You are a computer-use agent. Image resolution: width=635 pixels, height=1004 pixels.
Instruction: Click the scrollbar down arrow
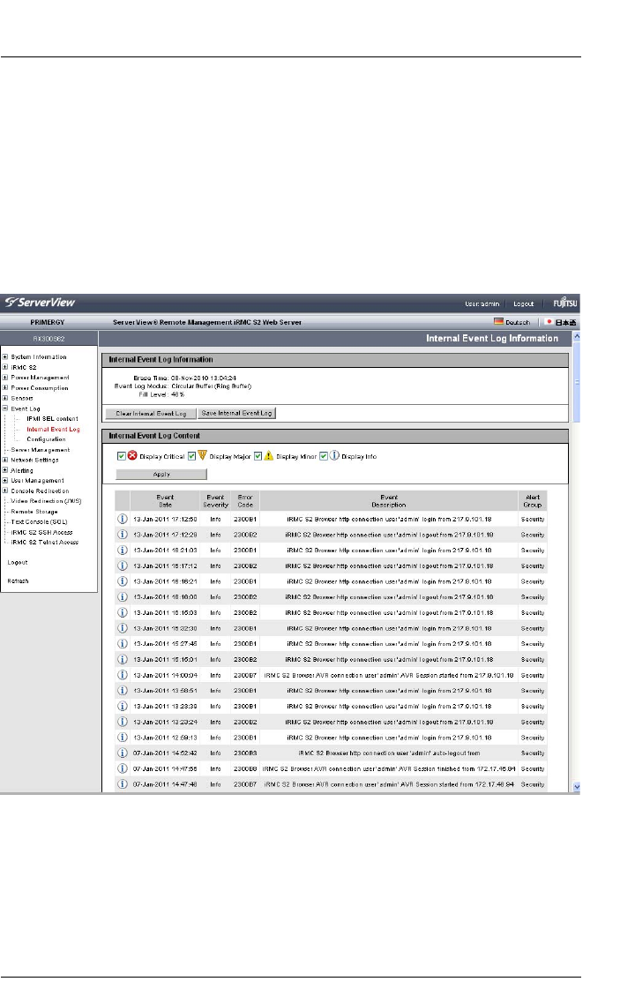pyautogui.click(x=576, y=786)
